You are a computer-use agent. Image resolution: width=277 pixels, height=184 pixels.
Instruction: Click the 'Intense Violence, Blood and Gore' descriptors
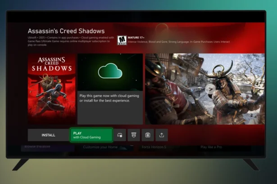coord(179,42)
